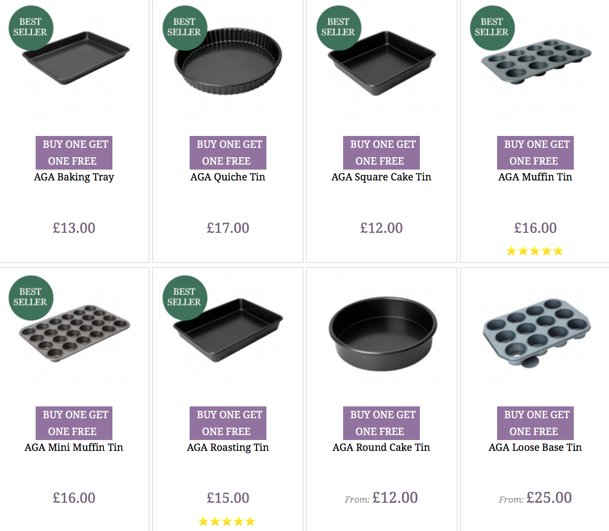
Task: Click the AGA Roasting Tin star rating
Action: pos(227,522)
